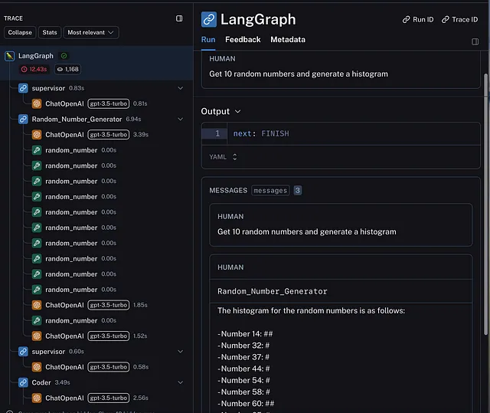Click LangGraph header link icon
The image size is (490, 413).
(209, 19)
